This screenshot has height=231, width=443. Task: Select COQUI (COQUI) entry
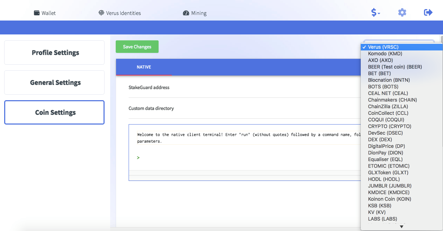402,120
